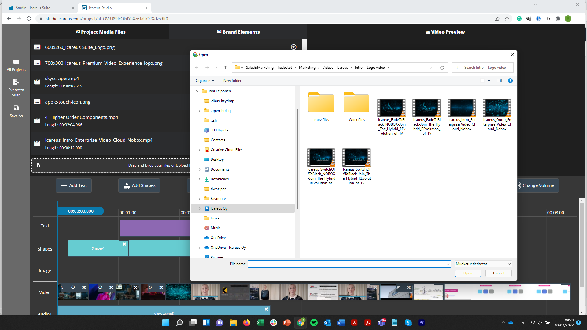Toggle the preview pane icon in dialog
The height and width of the screenshot is (330, 587).
tap(499, 81)
